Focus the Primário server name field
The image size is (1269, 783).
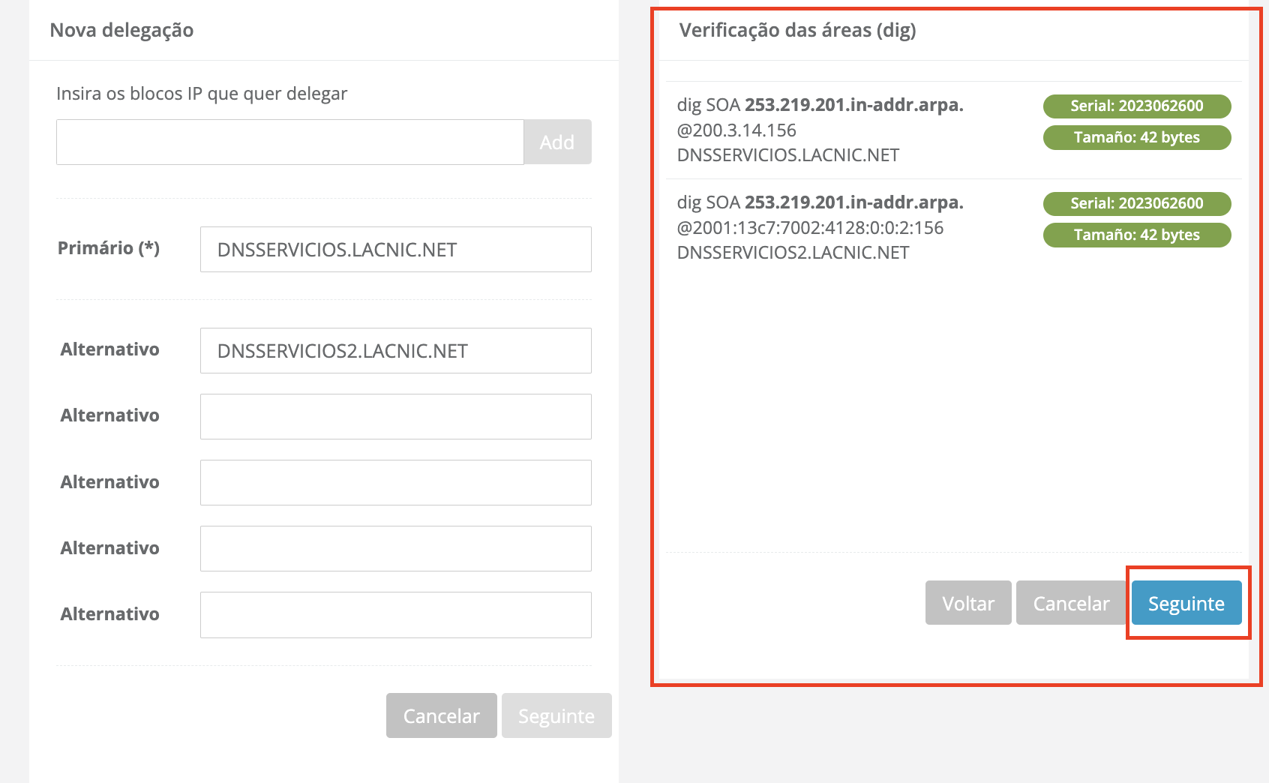pos(395,250)
